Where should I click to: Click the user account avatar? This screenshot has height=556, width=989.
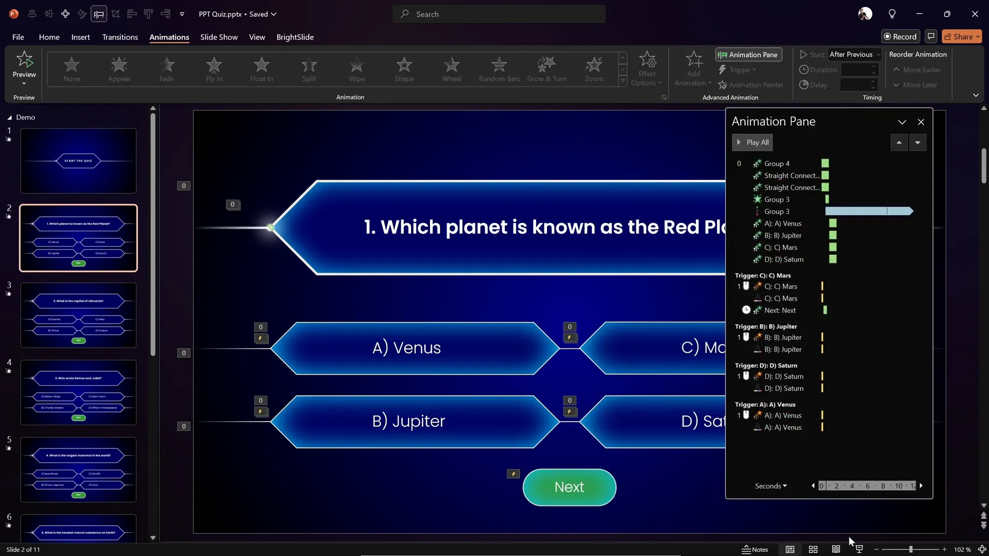[865, 14]
